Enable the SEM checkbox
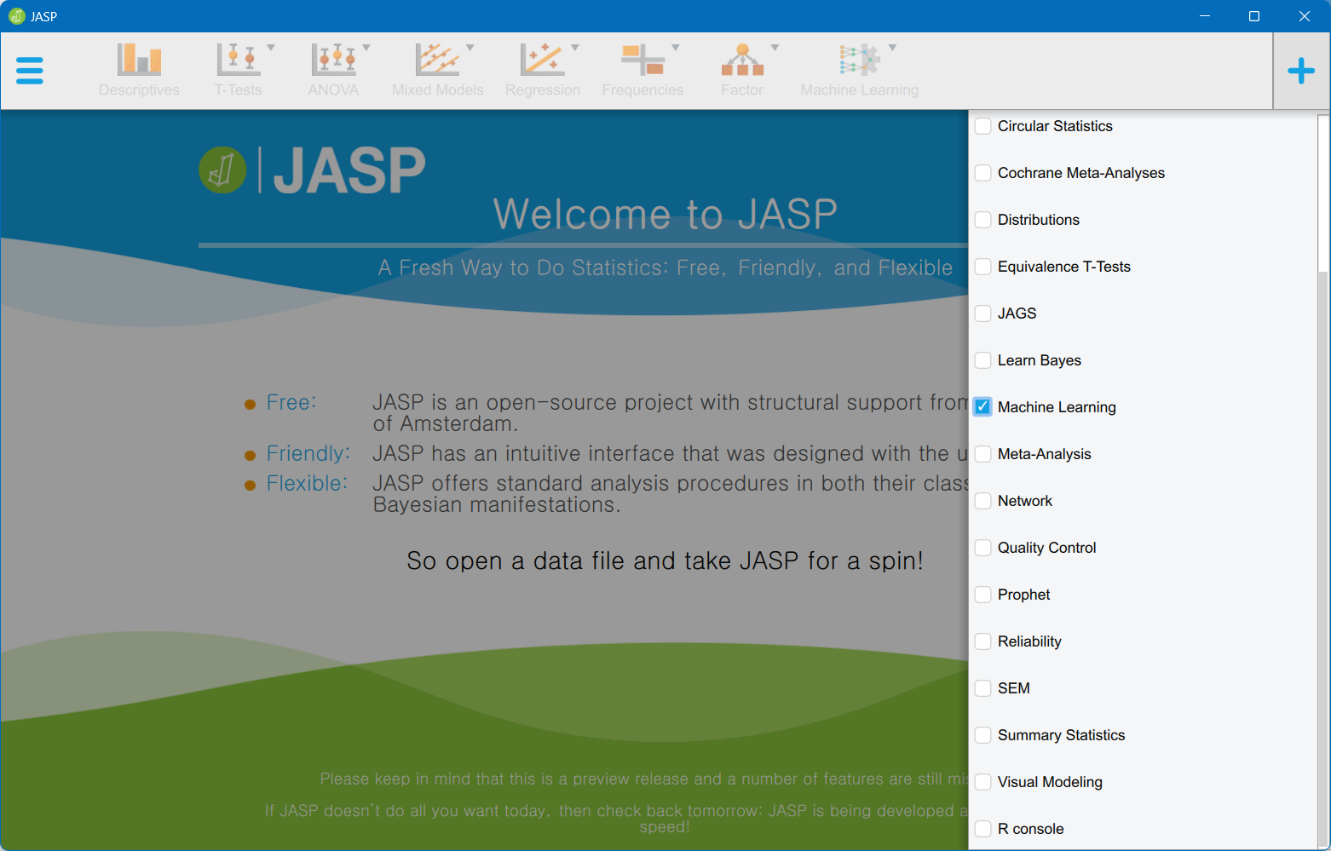The height and width of the screenshot is (851, 1331). (982, 688)
